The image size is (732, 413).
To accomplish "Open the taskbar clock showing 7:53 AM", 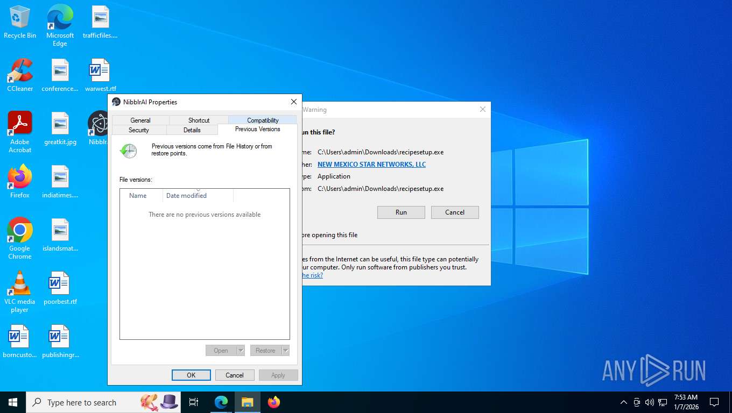I will tap(686, 402).
